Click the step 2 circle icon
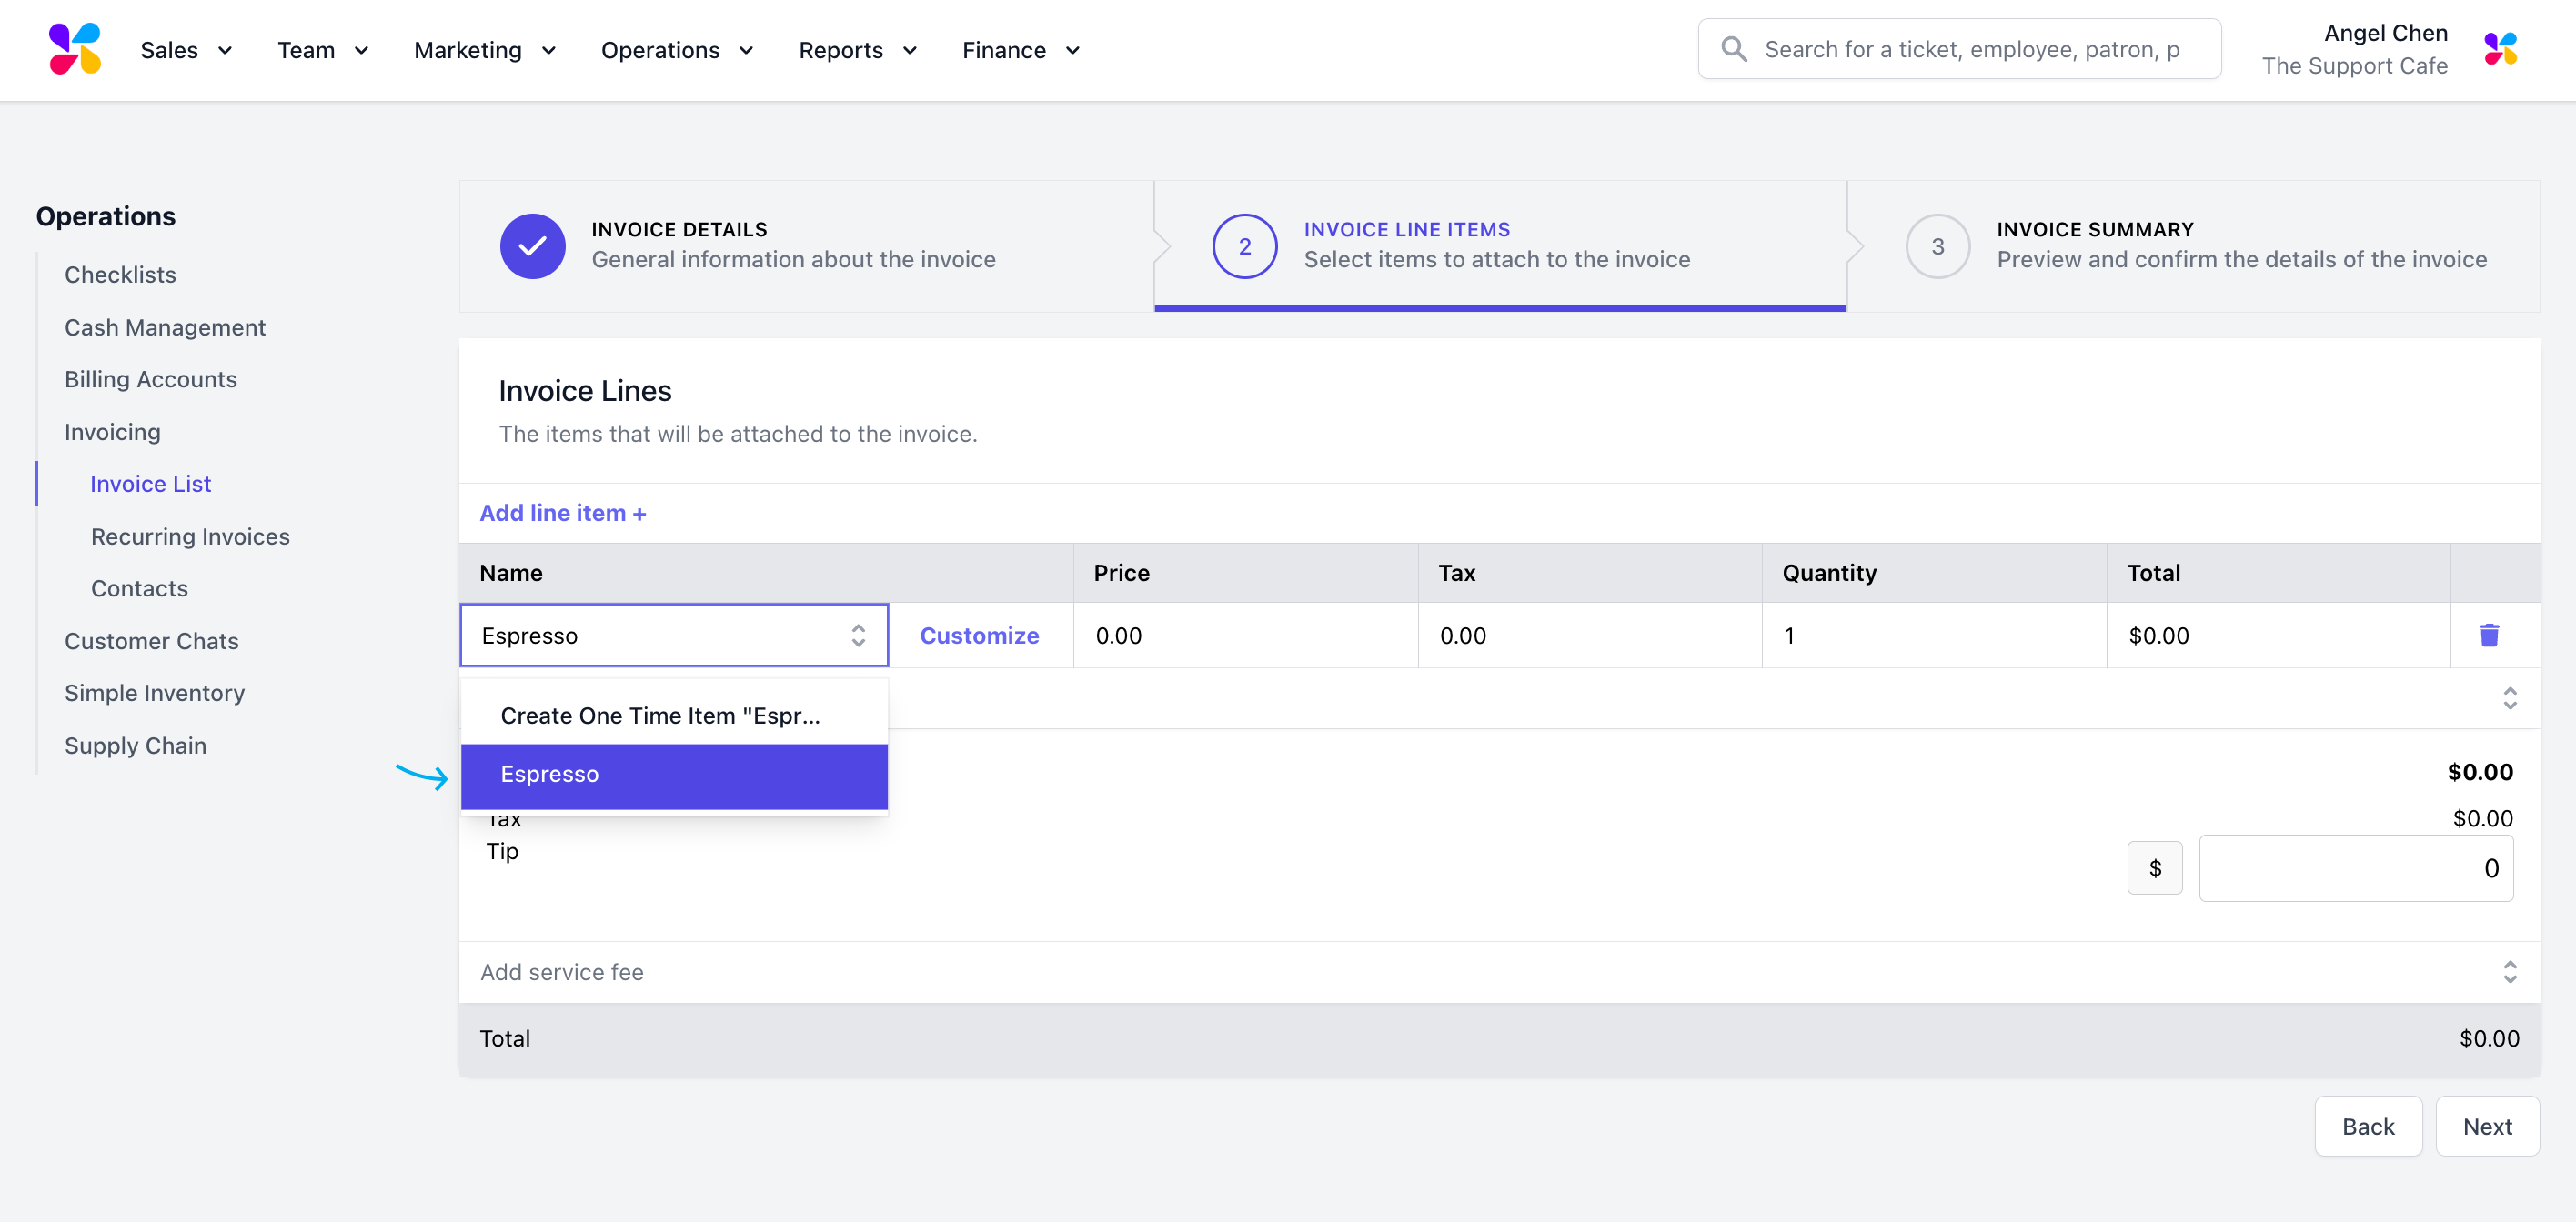This screenshot has width=2576, height=1222. coord(1244,245)
